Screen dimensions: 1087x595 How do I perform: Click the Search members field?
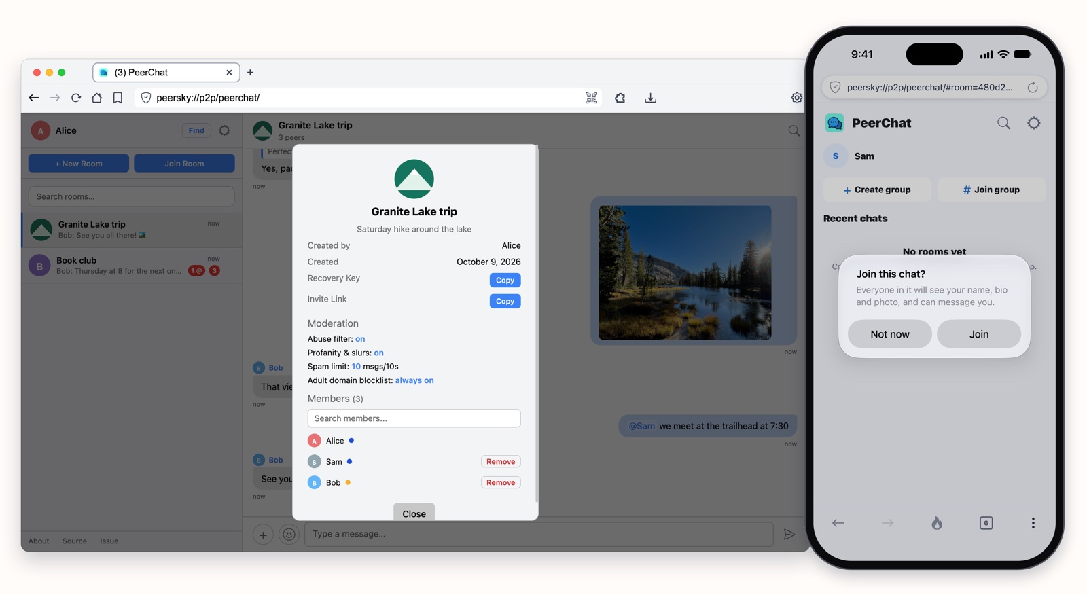point(414,418)
